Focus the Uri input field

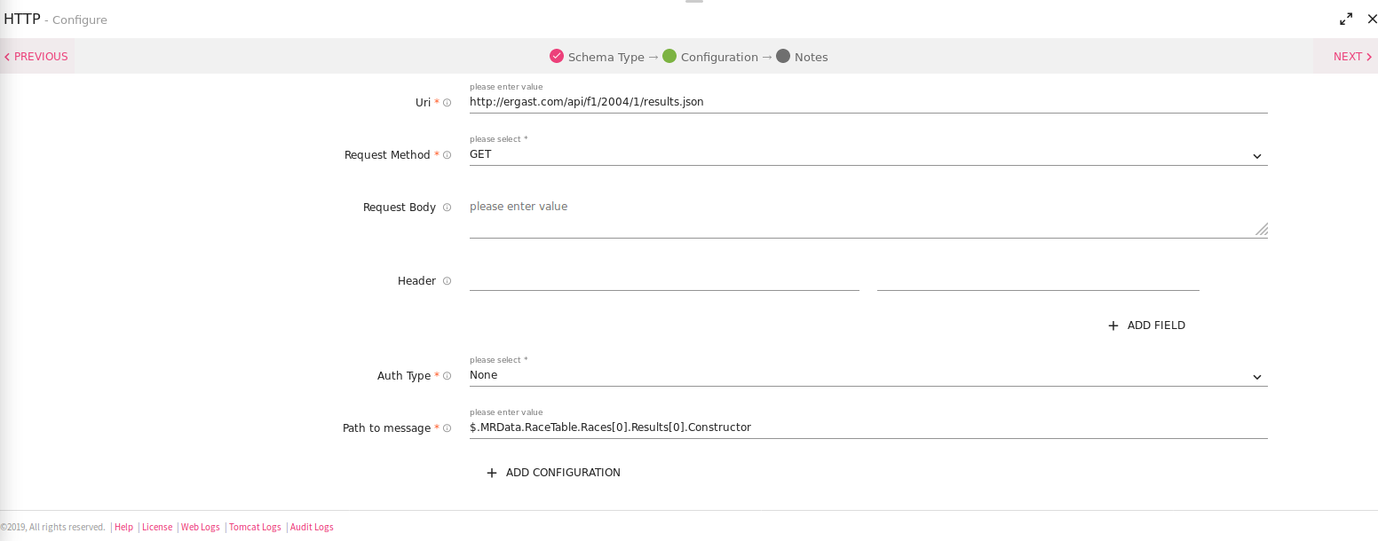(x=867, y=102)
